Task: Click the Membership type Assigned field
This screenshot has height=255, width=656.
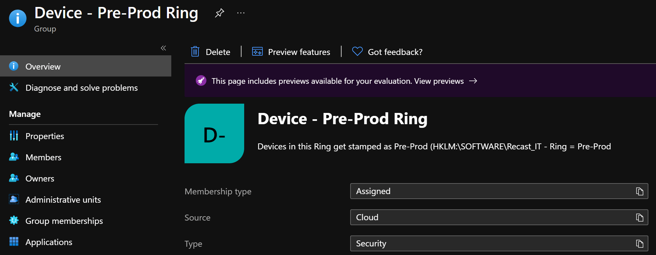Action: pyautogui.click(x=490, y=191)
